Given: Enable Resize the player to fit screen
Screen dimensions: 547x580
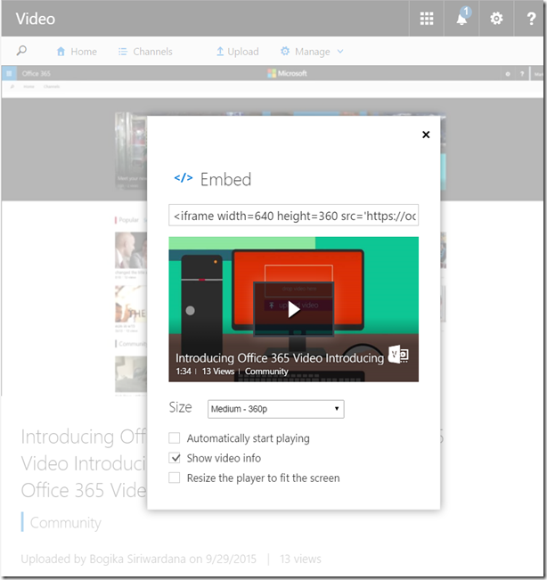Looking at the screenshot, I should click(x=175, y=478).
